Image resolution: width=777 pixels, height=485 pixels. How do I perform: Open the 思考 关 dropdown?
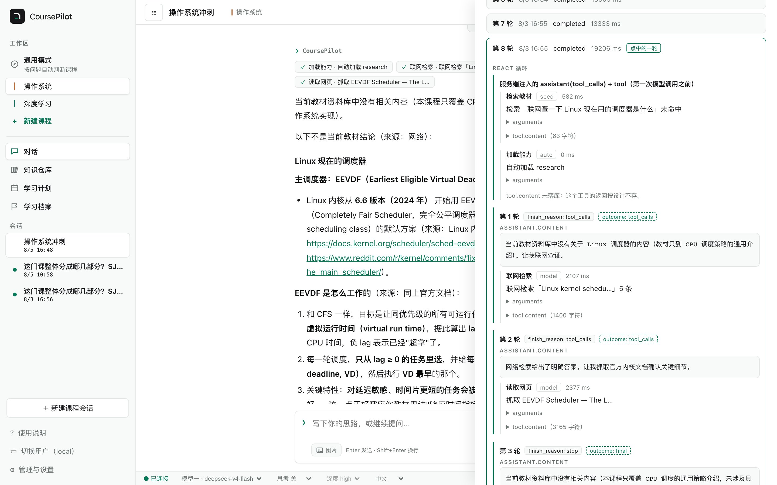click(294, 479)
